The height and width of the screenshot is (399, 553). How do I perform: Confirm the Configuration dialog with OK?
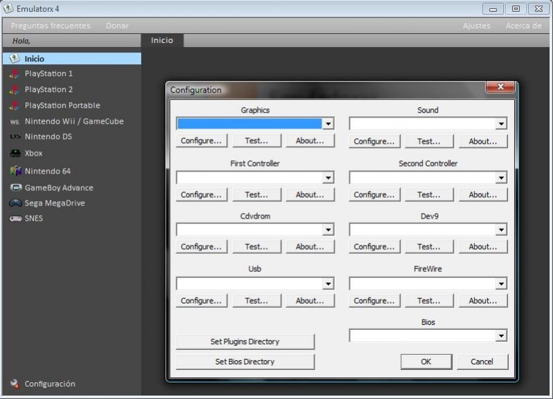point(426,362)
